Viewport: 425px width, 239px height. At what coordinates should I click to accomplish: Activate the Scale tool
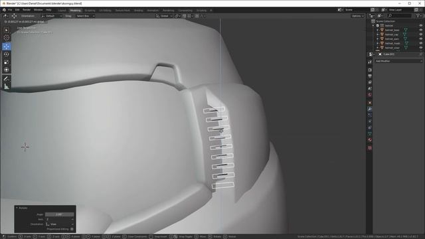(7, 62)
